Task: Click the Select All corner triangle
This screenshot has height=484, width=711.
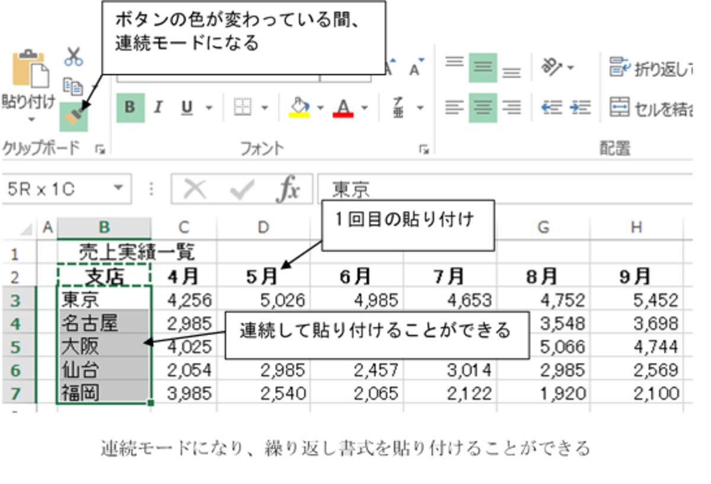Action: click(x=27, y=229)
